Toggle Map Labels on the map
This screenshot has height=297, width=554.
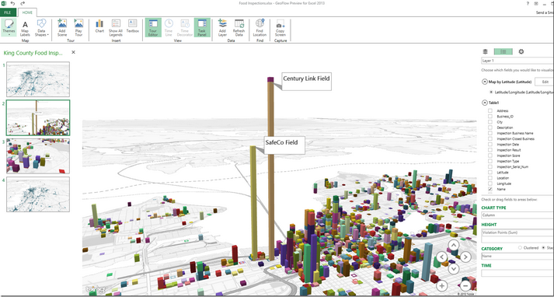coord(25,28)
